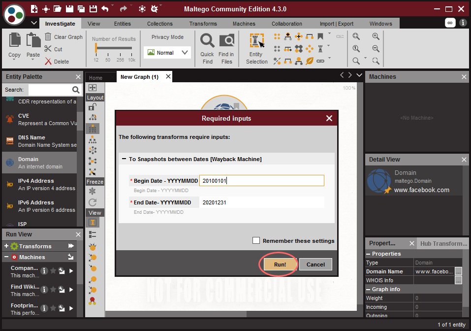This screenshot has width=471, height=331.
Task: Switch to the Home tab
Action: pos(95,77)
